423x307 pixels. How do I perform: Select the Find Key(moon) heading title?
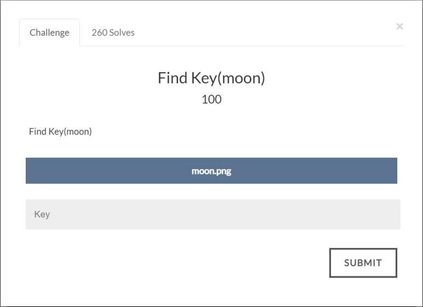click(211, 78)
